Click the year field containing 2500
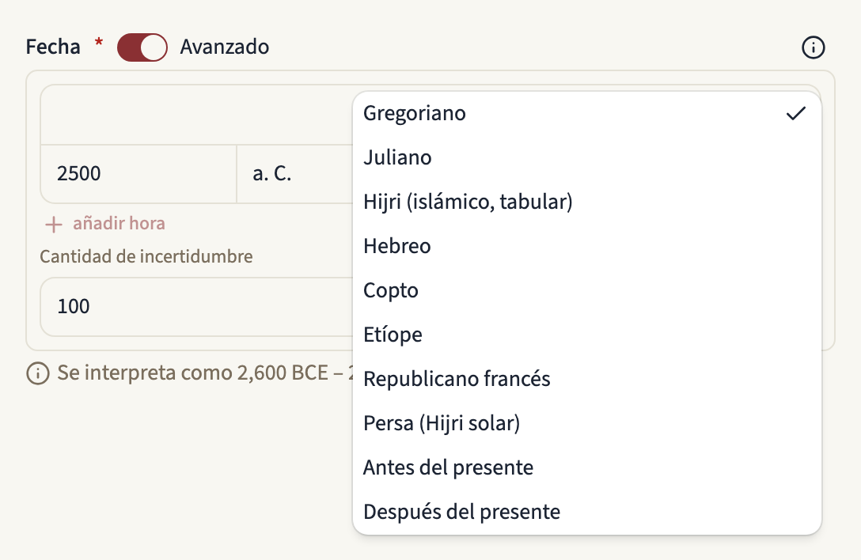Screen dimensions: 861x560 pyautogui.click(x=139, y=174)
